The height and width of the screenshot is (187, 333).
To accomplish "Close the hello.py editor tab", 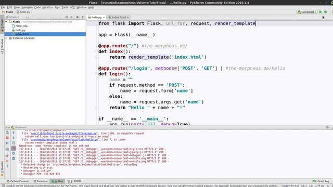I will [x=104, y=17].
